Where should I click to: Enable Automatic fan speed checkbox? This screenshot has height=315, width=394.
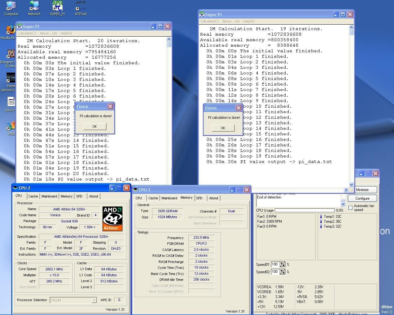pyautogui.click(x=350, y=208)
